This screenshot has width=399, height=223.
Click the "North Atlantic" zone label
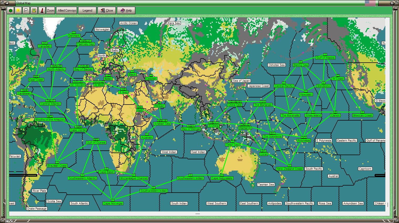click(x=56, y=69)
